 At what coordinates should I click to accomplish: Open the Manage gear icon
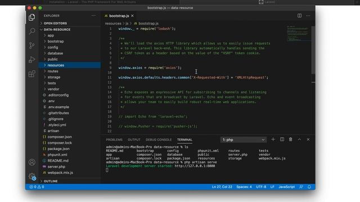click(x=32, y=176)
